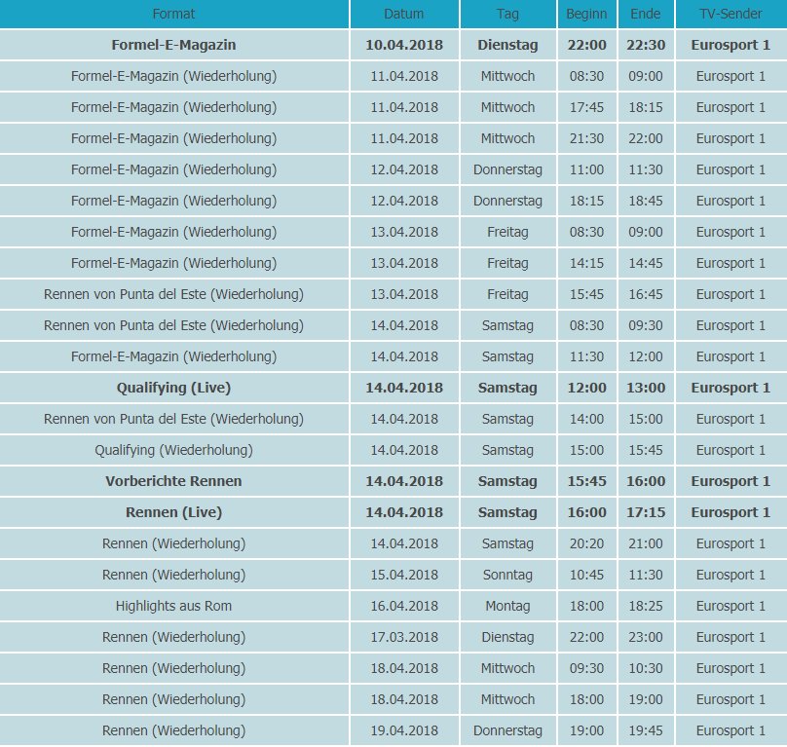Image resolution: width=787 pixels, height=747 pixels.
Task: Click the end time '13:00'
Action: (646, 388)
